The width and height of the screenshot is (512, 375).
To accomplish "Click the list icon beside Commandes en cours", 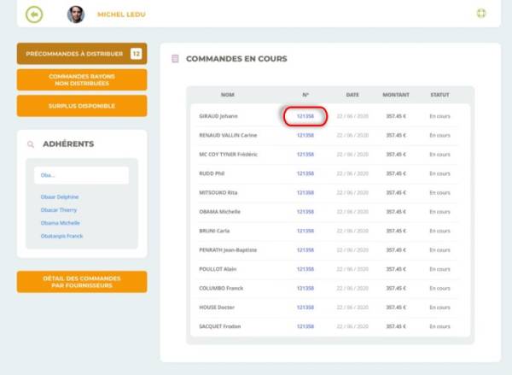I will coord(175,59).
